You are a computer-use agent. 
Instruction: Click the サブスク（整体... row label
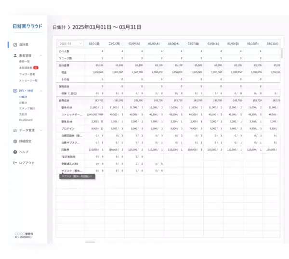pyautogui.click(x=71, y=171)
